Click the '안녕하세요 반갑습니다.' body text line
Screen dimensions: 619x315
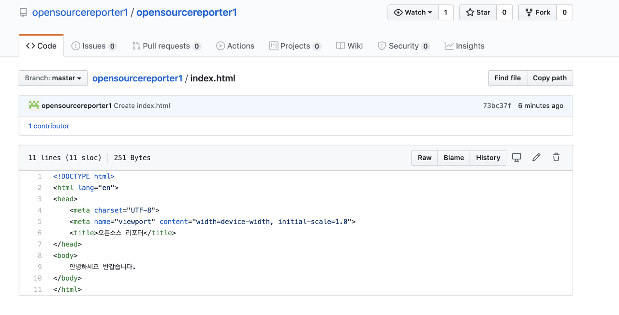click(x=103, y=267)
